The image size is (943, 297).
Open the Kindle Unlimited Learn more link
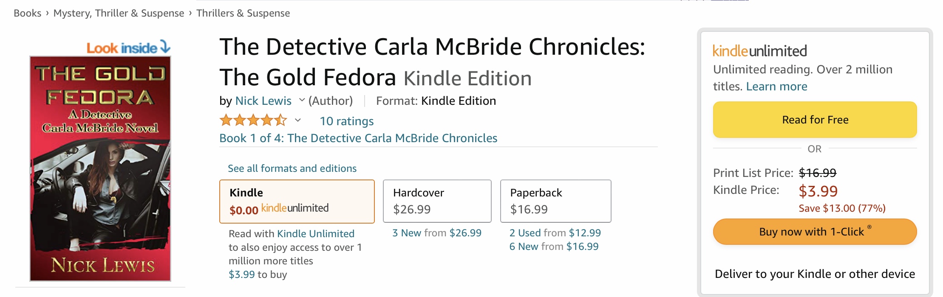[x=776, y=87]
